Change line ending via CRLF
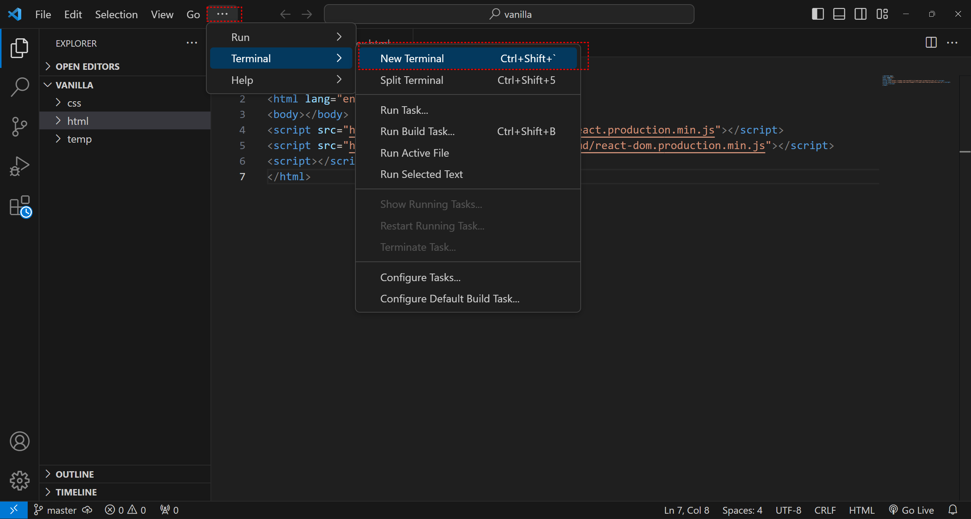The width and height of the screenshot is (971, 519). click(825, 510)
